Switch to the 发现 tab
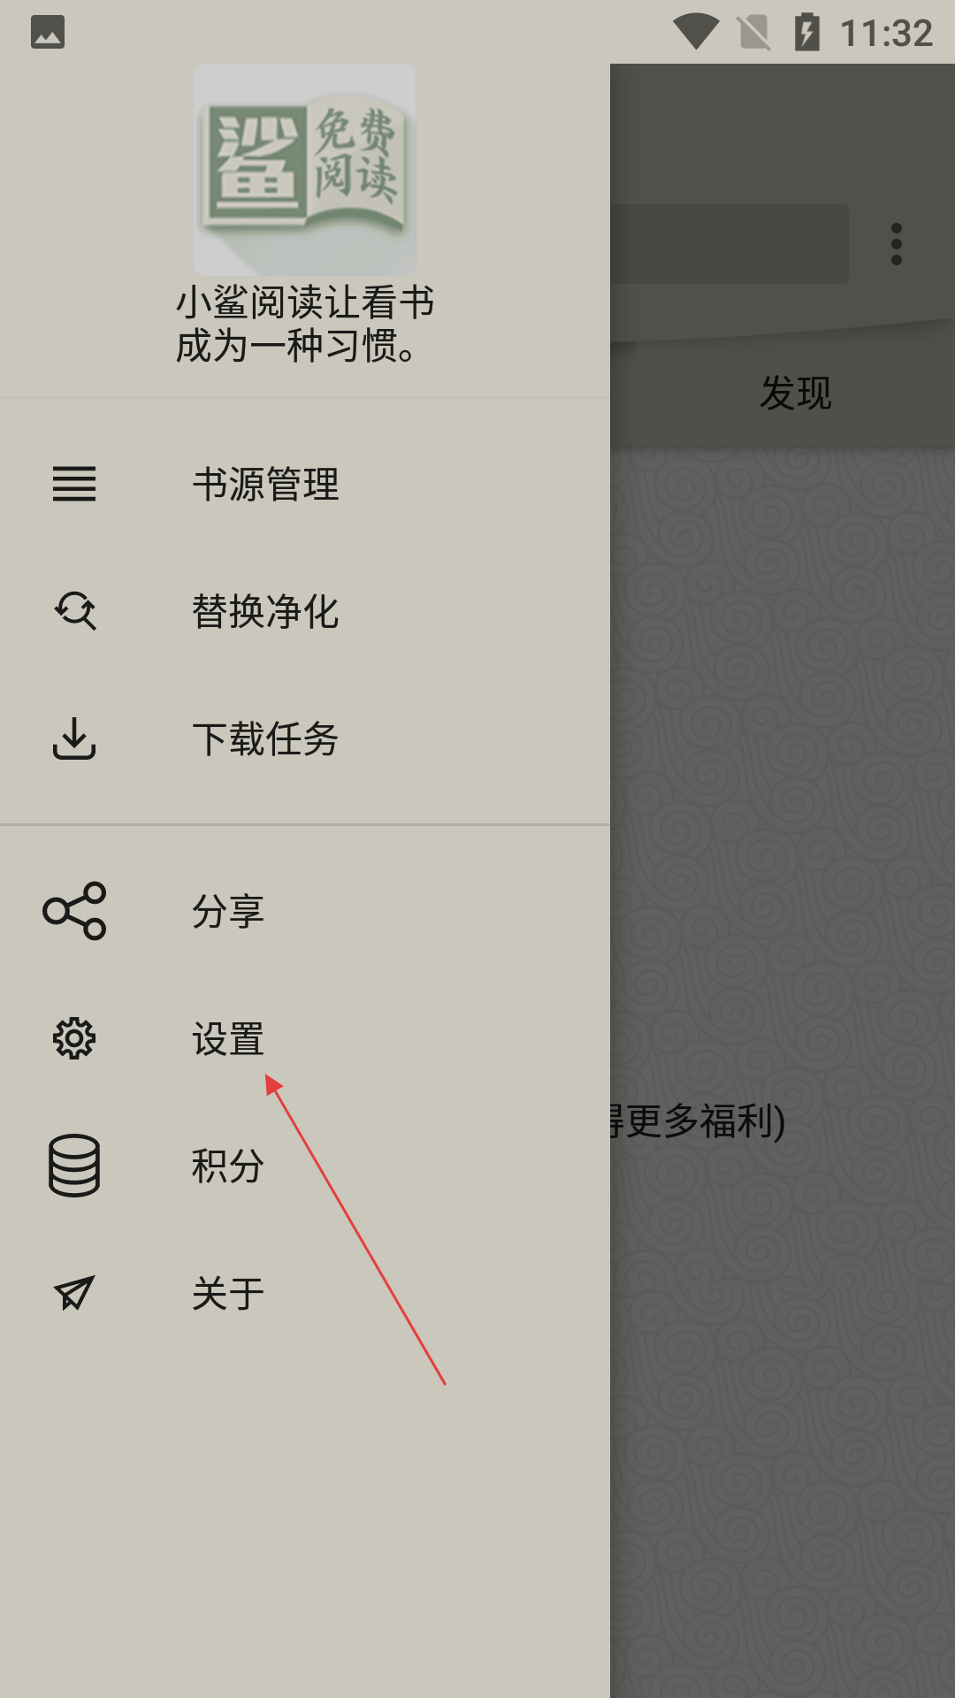 [796, 394]
